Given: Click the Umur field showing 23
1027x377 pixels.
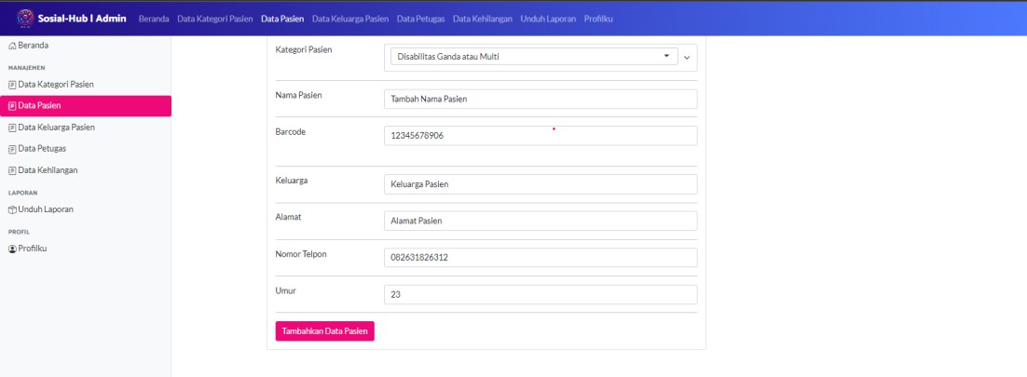Looking at the screenshot, I should tap(540, 295).
